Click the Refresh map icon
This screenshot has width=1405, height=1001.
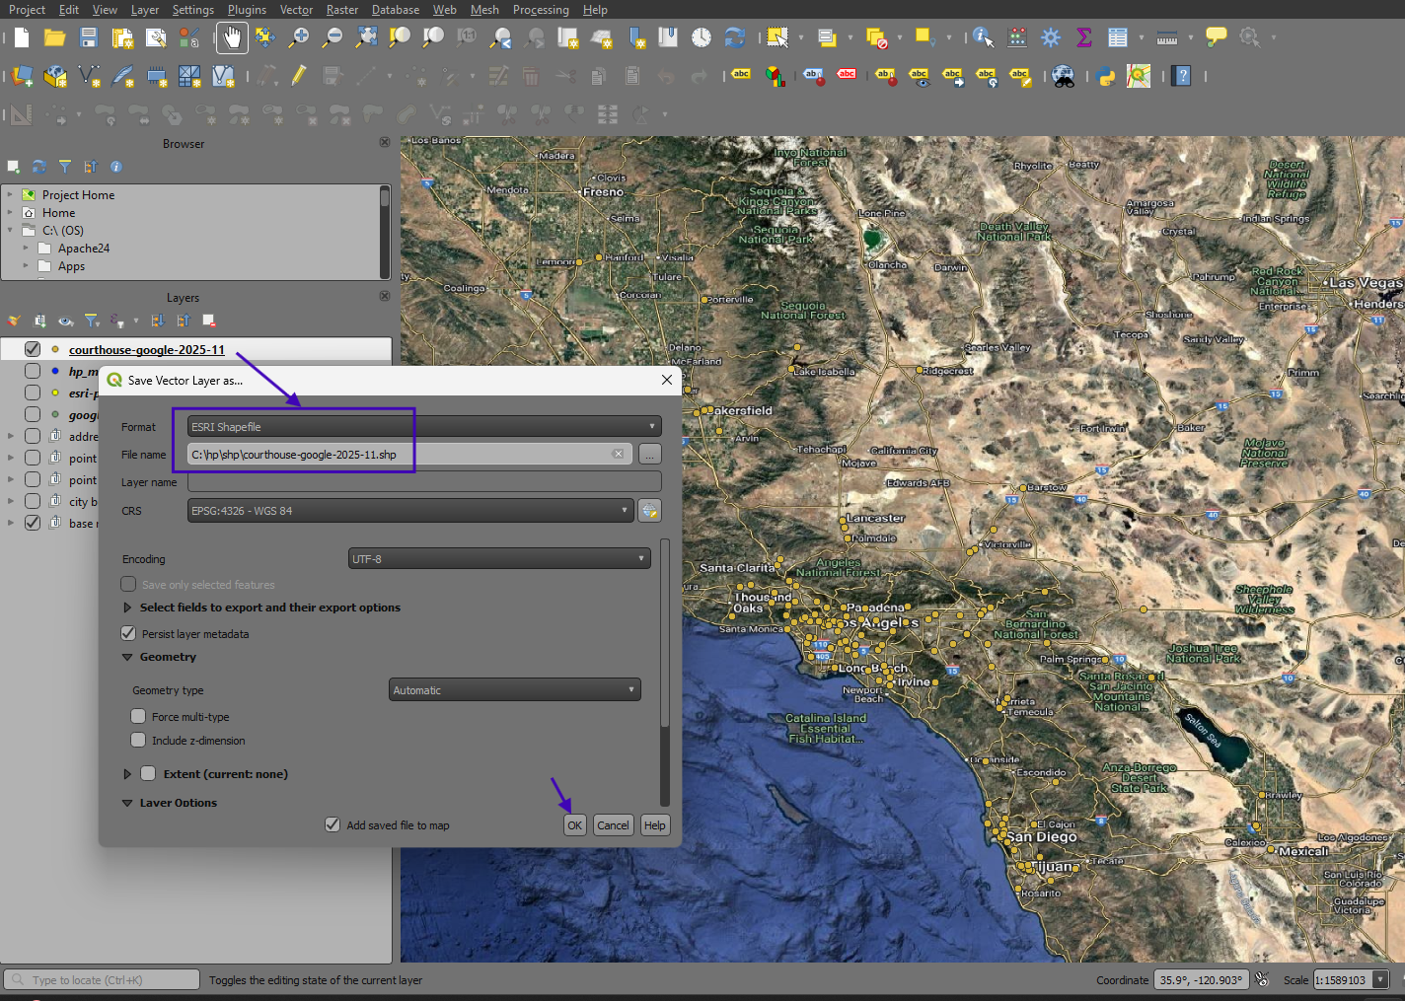coord(735,37)
